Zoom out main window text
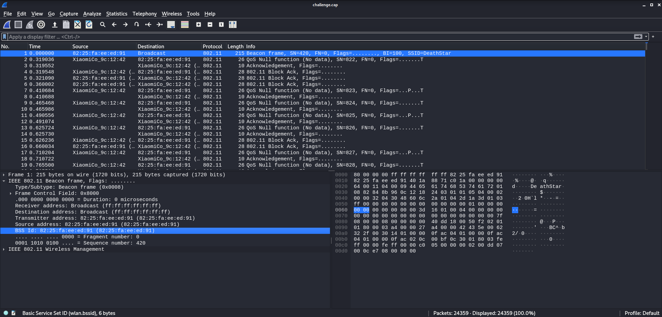Image resolution: width=662 pixels, height=317 pixels. pyautogui.click(x=210, y=24)
